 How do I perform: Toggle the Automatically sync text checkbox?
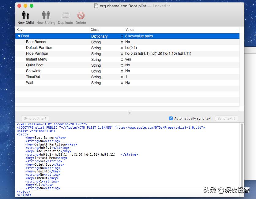(171, 118)
